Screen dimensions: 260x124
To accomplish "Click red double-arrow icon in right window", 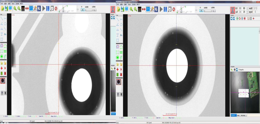I will pyautogui.click(x=143, y=9).
